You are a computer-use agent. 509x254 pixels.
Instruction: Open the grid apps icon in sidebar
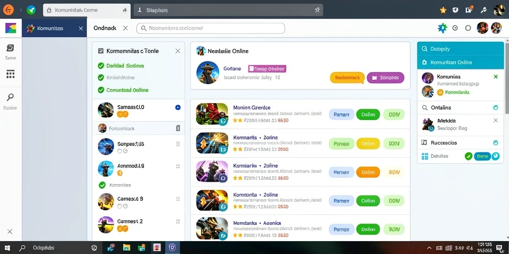click(10, 74)
